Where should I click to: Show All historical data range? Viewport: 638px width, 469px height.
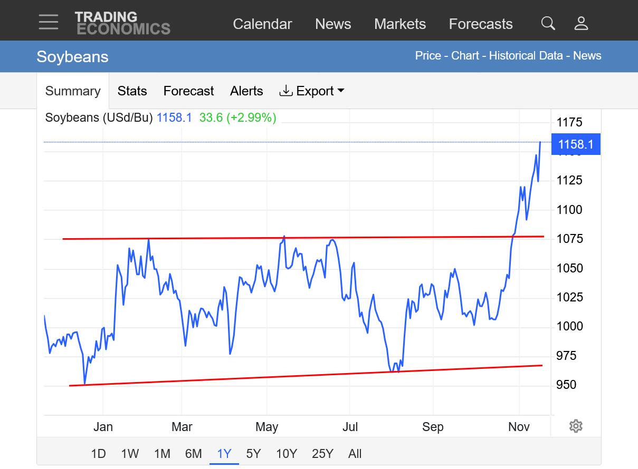pos(355,454)
